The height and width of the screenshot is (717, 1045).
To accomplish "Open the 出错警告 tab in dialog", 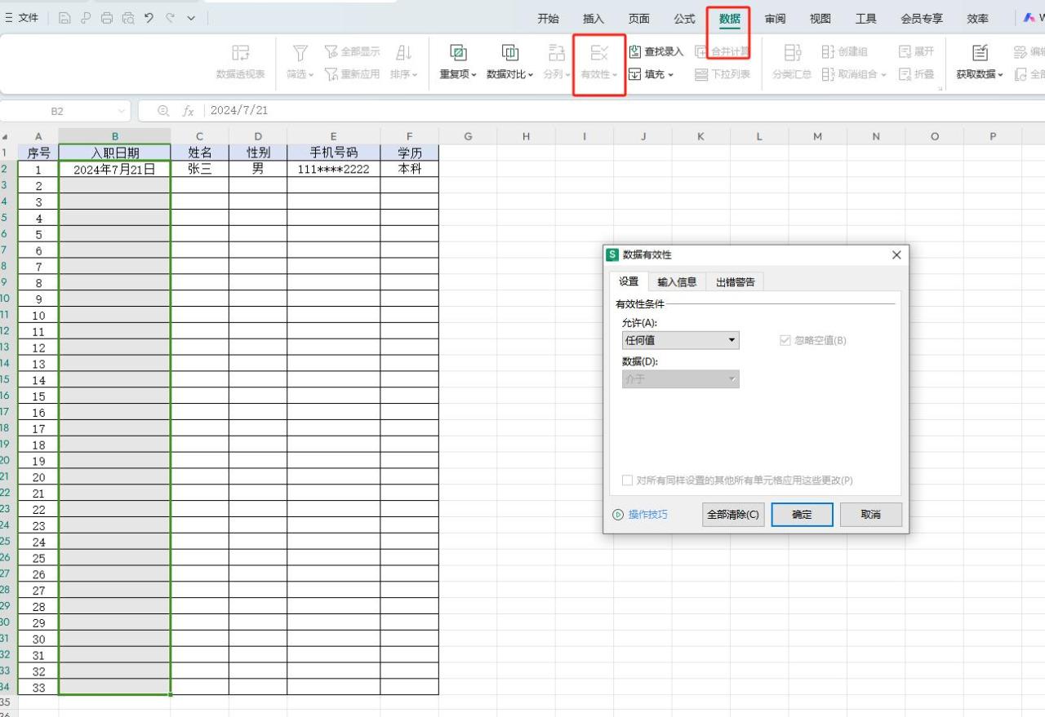I will (x=736, y=282).
